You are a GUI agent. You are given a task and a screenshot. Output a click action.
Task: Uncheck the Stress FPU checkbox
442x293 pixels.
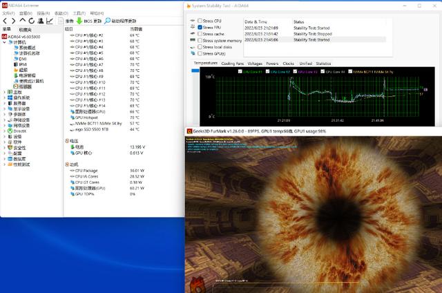click(200, 28)
